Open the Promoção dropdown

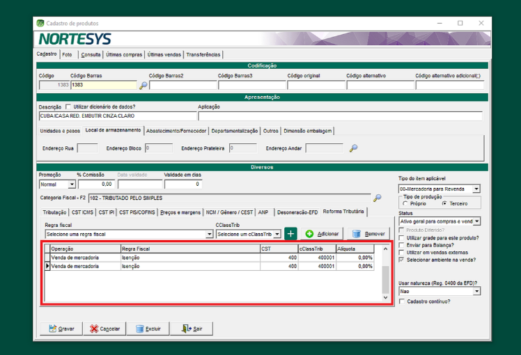[72, 184]
